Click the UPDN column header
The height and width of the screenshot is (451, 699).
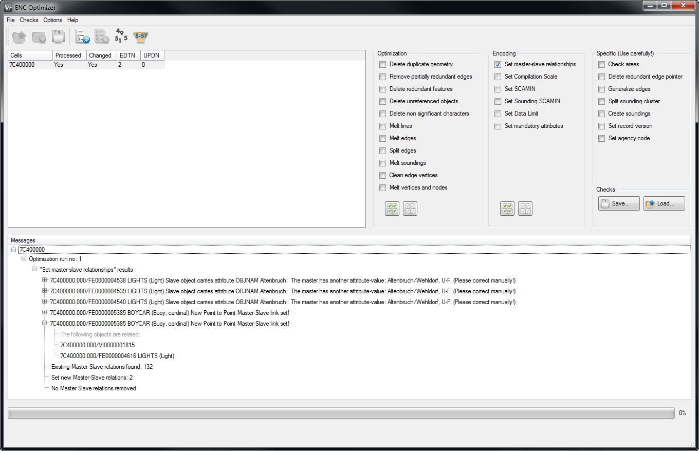coord(152,55)
